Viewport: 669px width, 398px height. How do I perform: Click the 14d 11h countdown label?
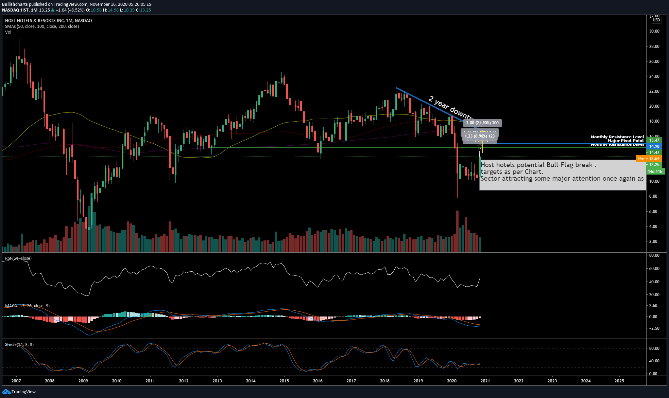click(655, 171)
